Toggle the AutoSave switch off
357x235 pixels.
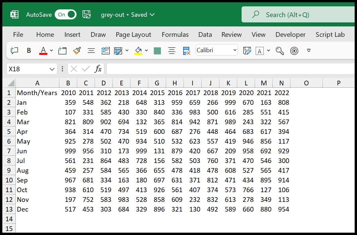pyautogui.click(x=65, y=14)
